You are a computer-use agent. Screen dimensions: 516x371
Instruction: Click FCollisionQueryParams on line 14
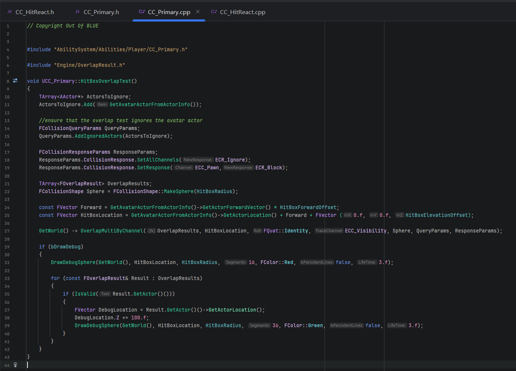[x=70, y=128]
